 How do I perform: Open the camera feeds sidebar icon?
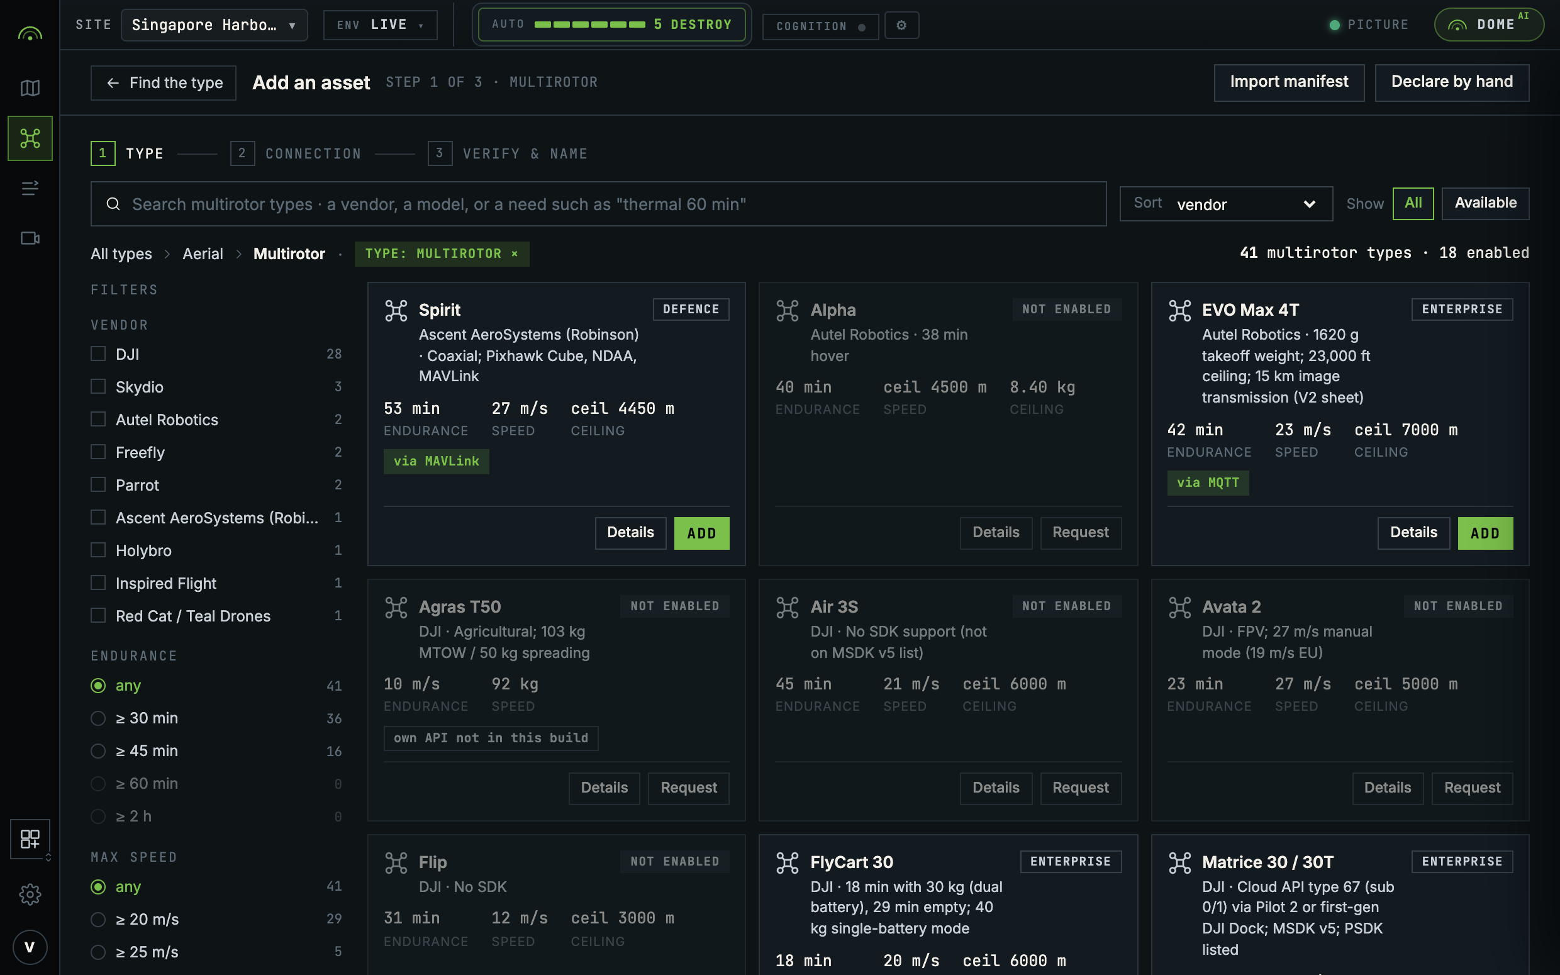30,238
